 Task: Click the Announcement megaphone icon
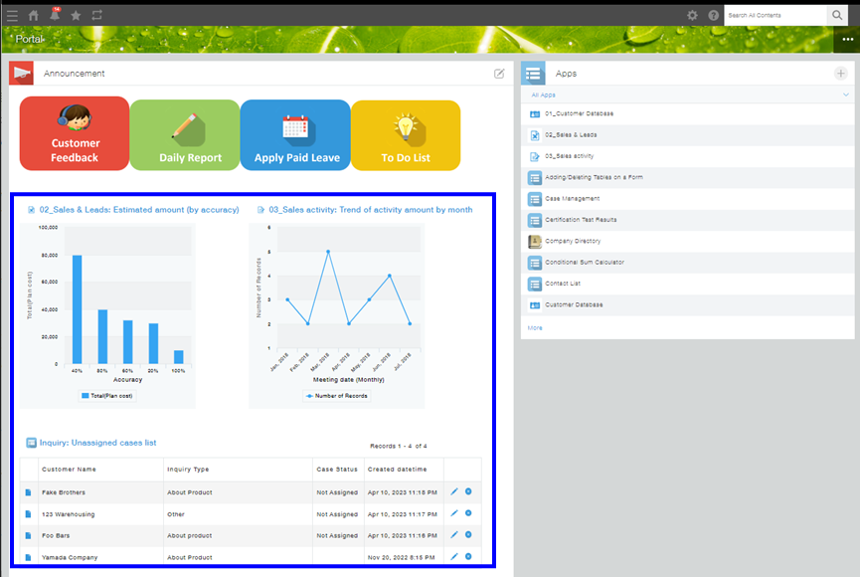point(21,73)
